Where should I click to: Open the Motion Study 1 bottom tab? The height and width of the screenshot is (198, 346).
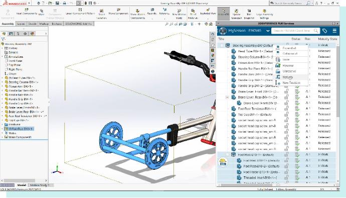pos(40,185)
